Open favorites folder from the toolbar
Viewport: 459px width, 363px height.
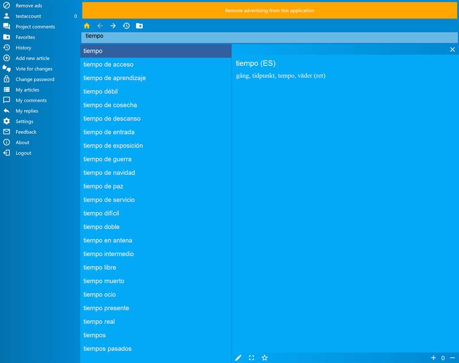[139, 26]
